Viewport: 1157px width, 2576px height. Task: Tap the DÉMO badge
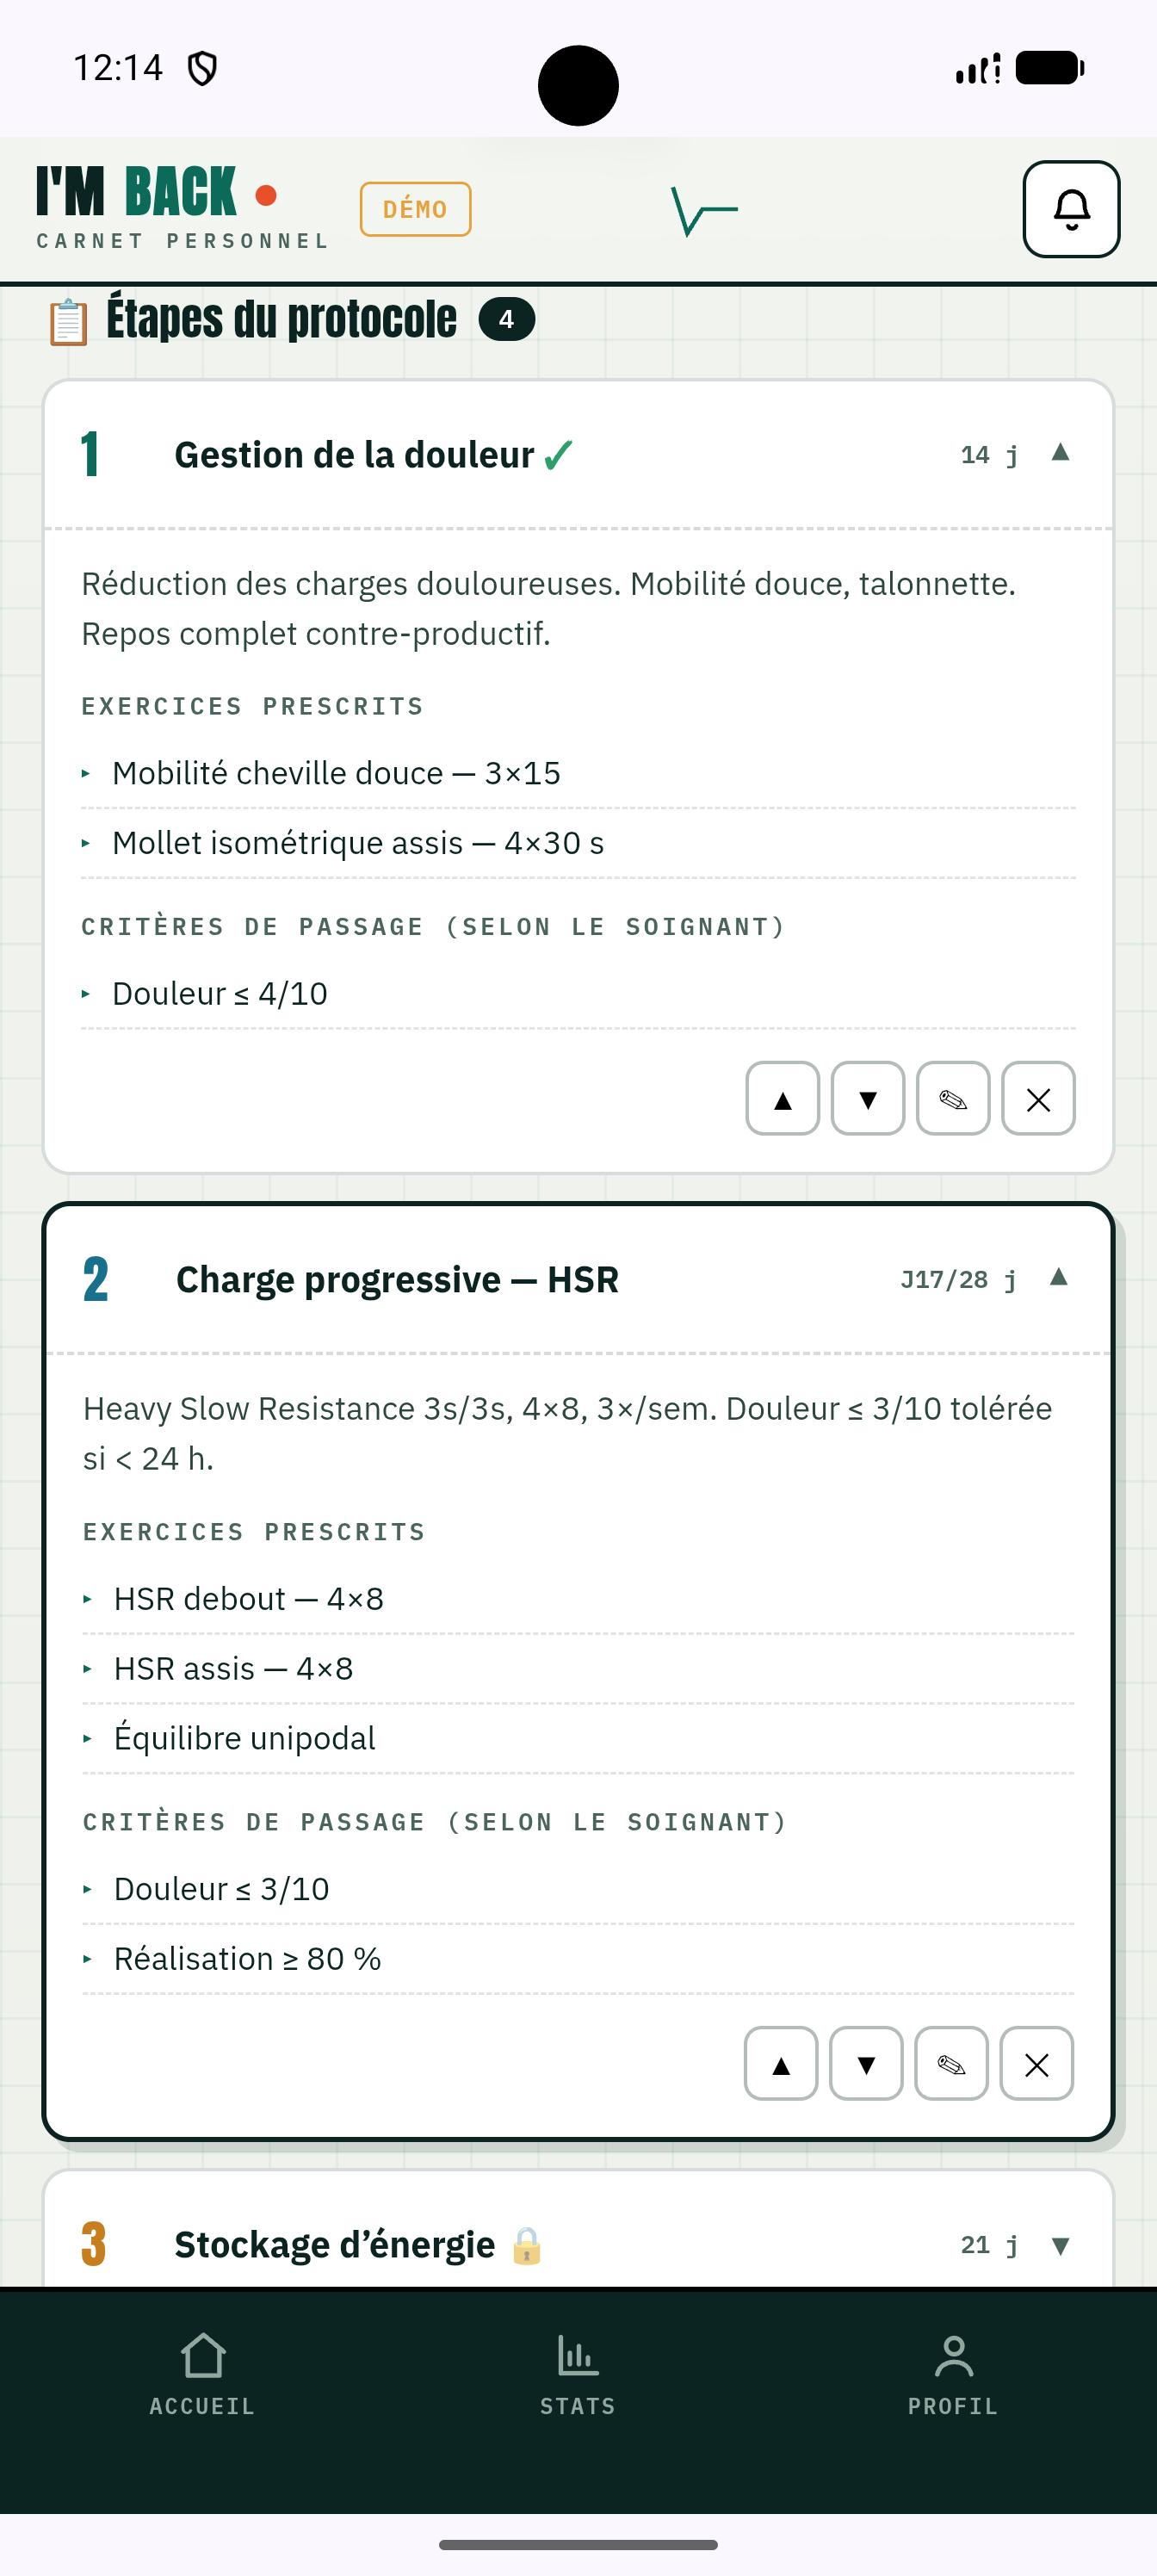[415, 209]
